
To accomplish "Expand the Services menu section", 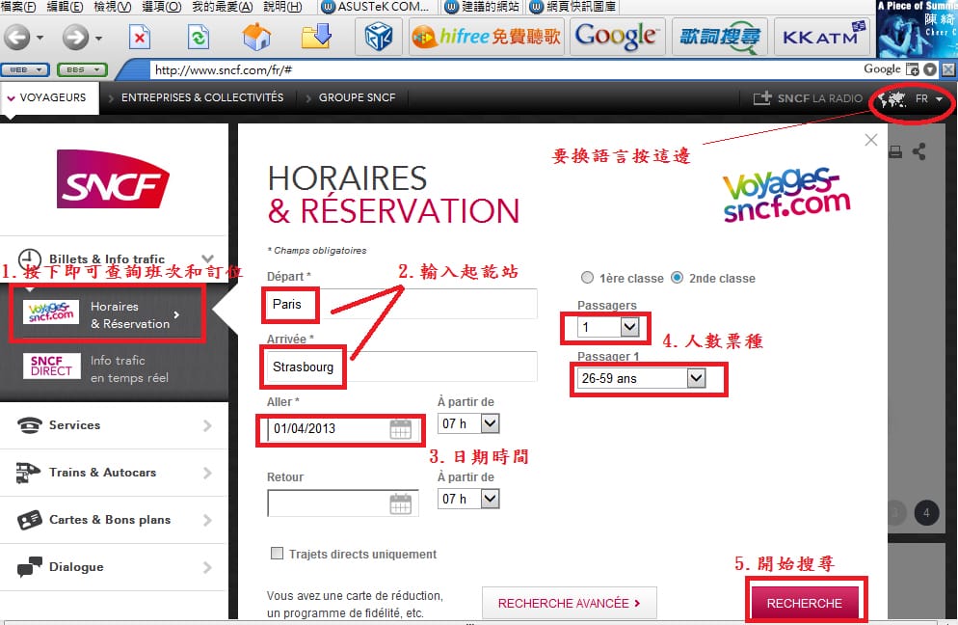I will point(208,425).
